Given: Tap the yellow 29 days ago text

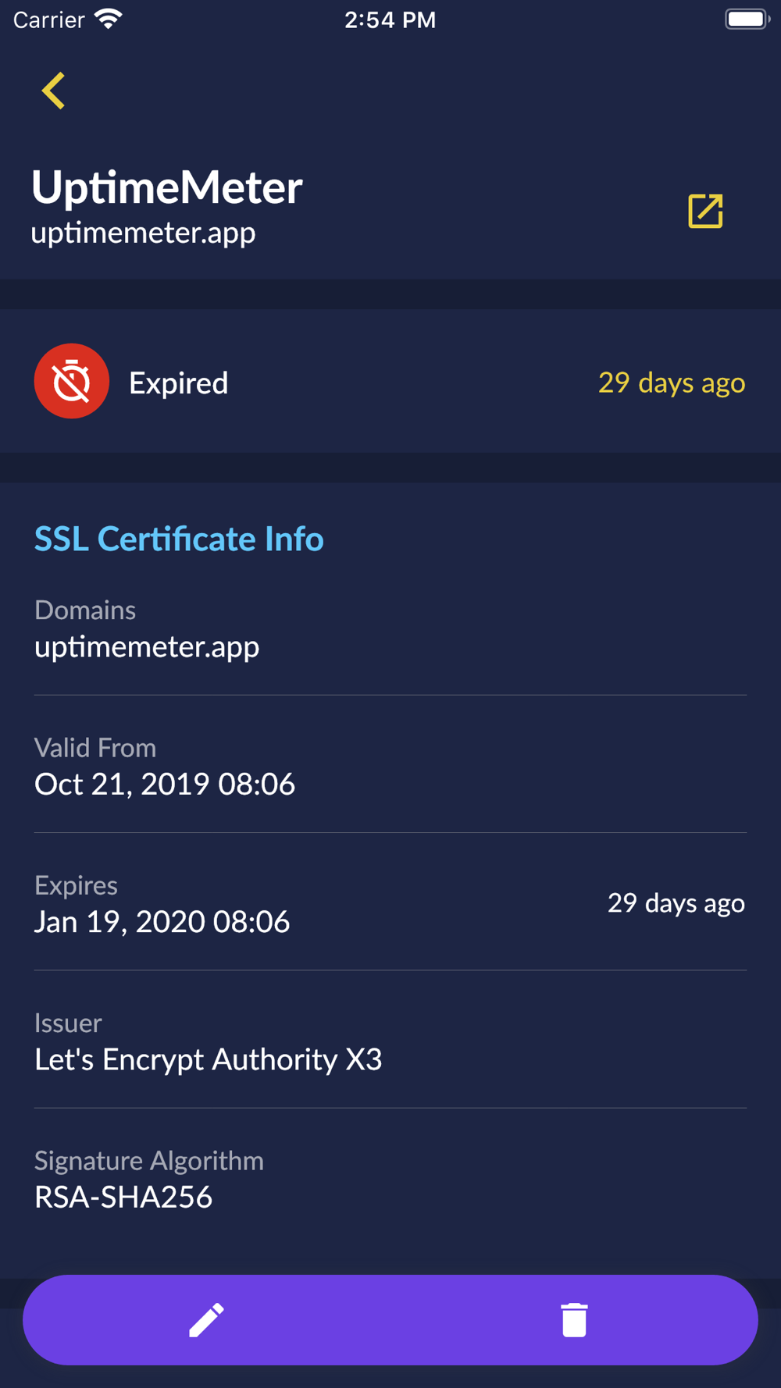Looking at the screenshot, I should pos(672,383).
